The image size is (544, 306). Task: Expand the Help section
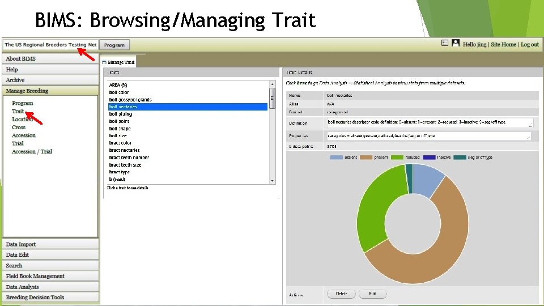[50, 69]
